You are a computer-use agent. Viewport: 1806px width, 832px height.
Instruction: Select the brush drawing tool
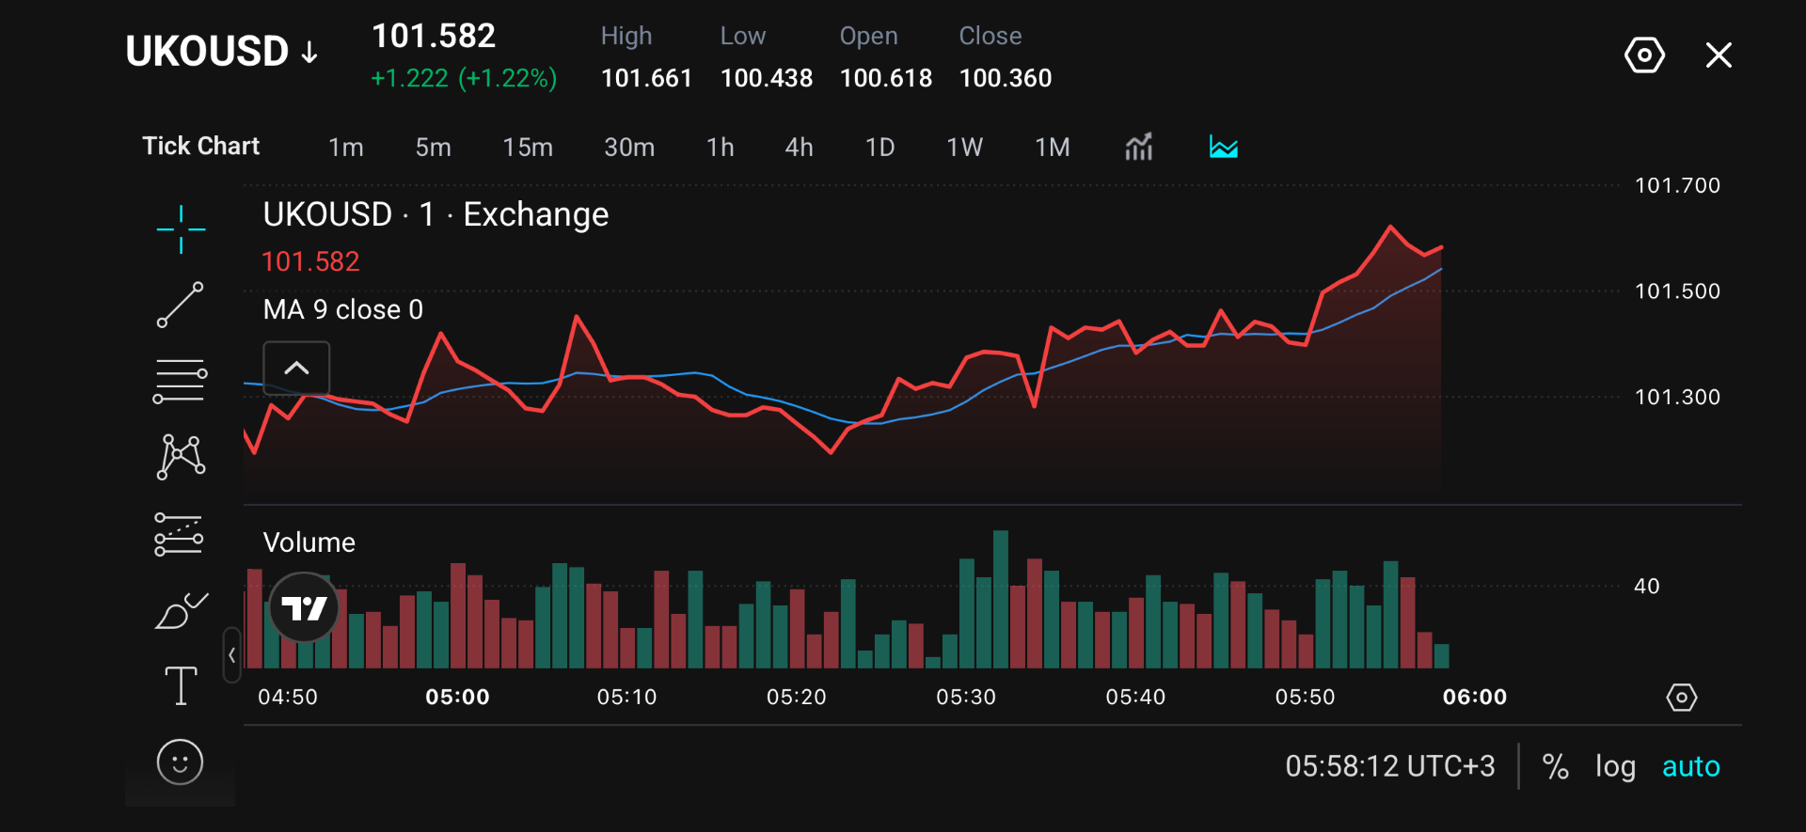(x=181, y=611)
